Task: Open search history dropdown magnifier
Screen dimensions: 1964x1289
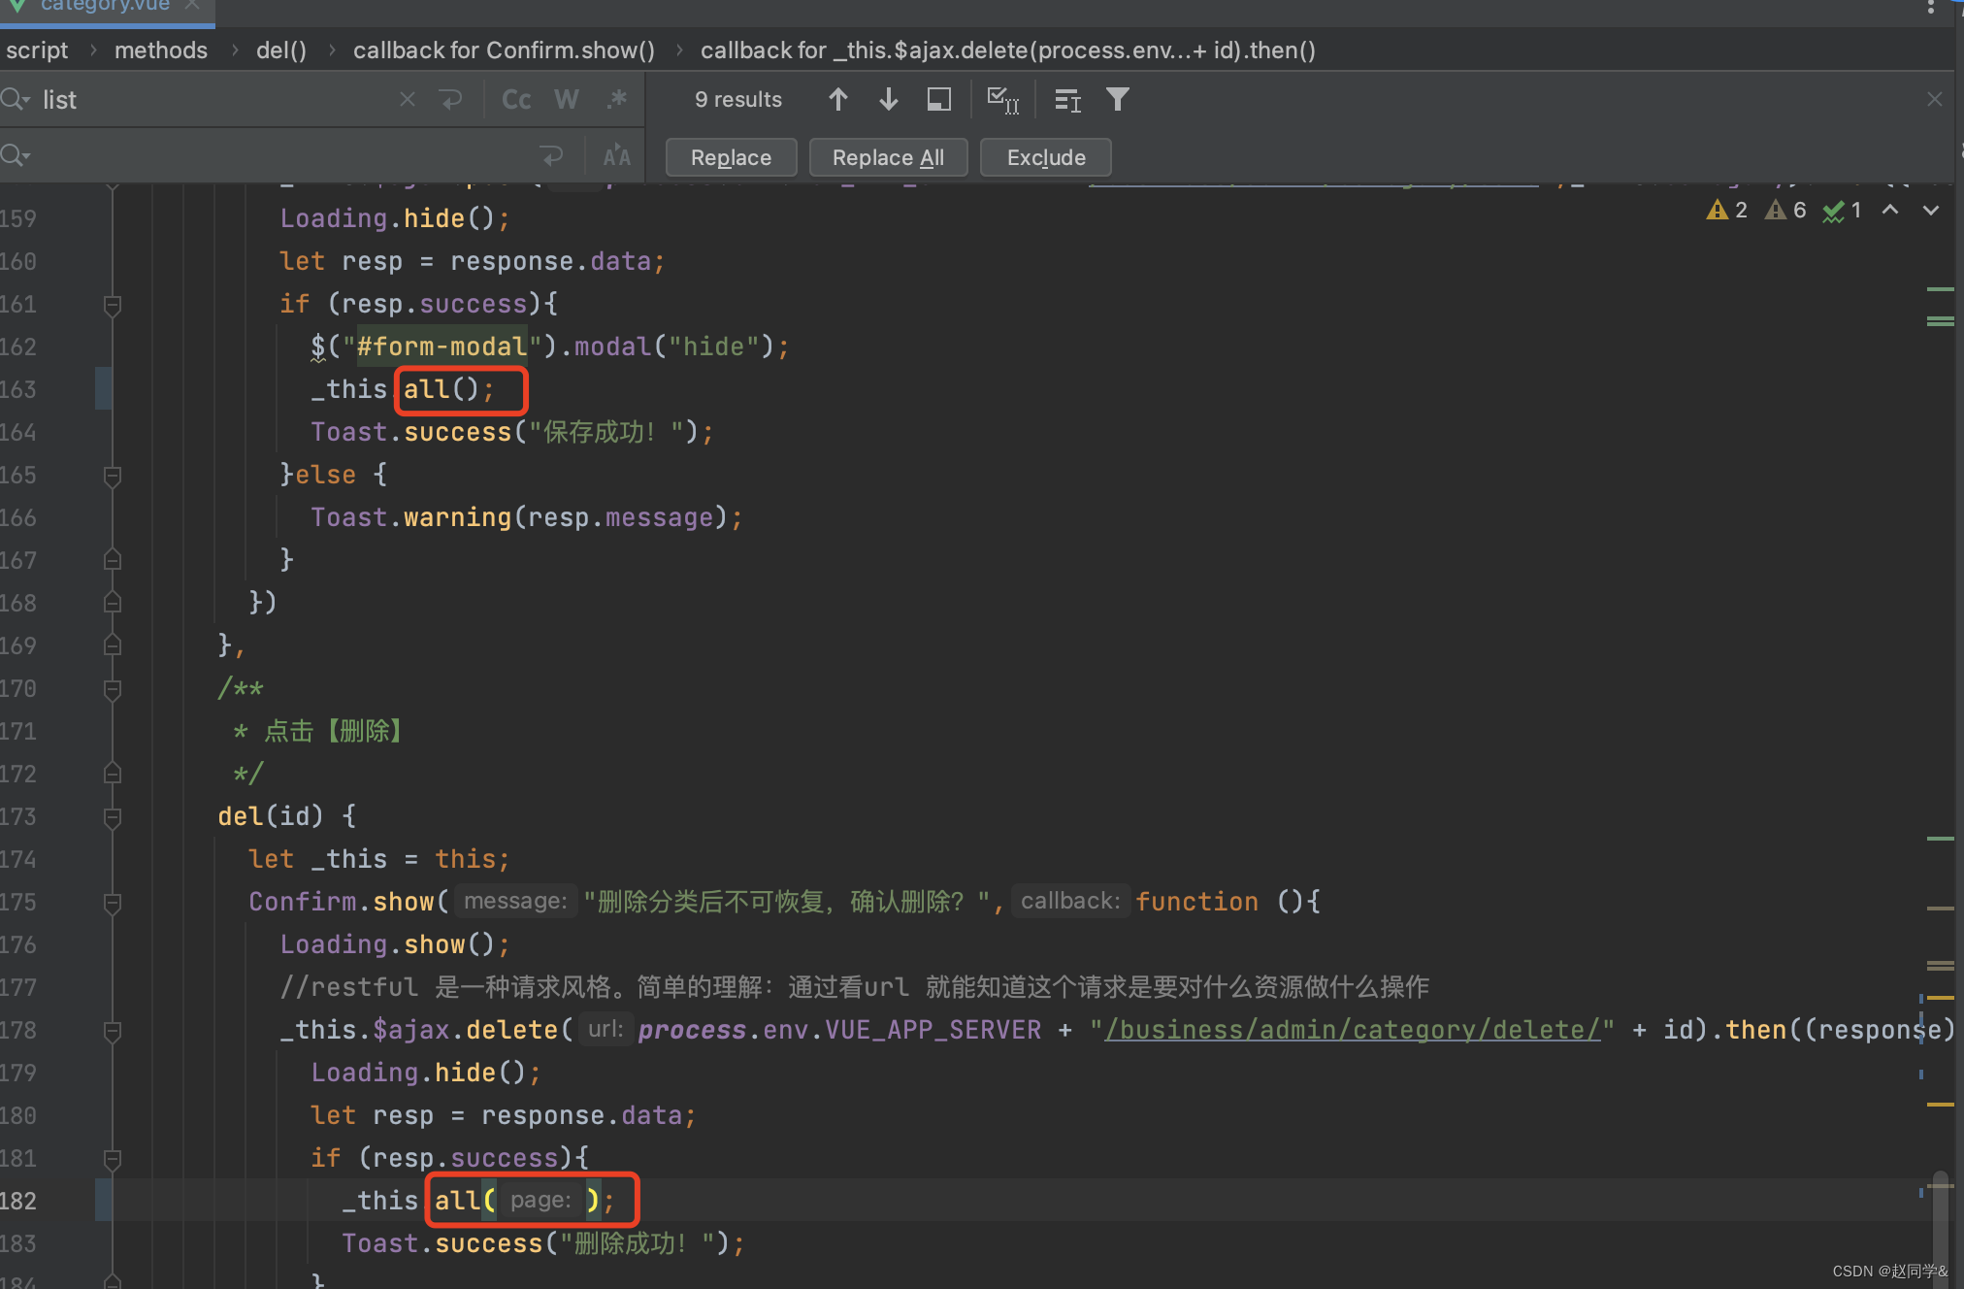Action: click(x=16, y=99)
